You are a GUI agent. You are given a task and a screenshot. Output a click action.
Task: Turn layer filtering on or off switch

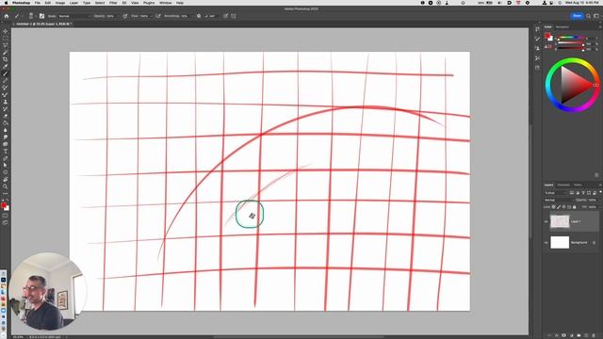point(600,192)
